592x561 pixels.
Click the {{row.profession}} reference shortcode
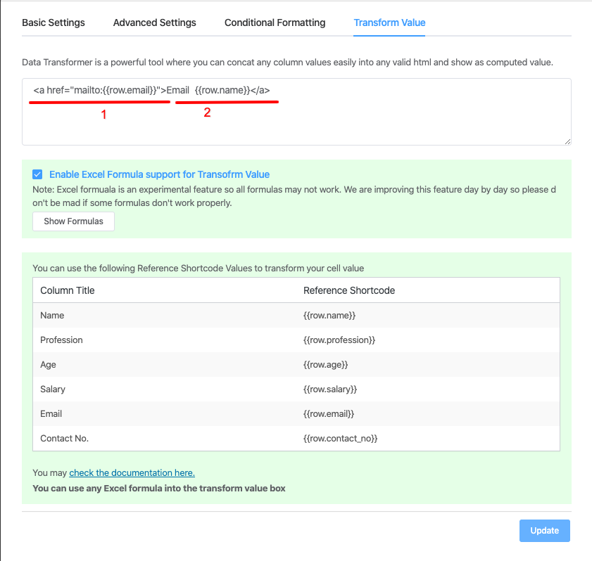tap(339, 340)
